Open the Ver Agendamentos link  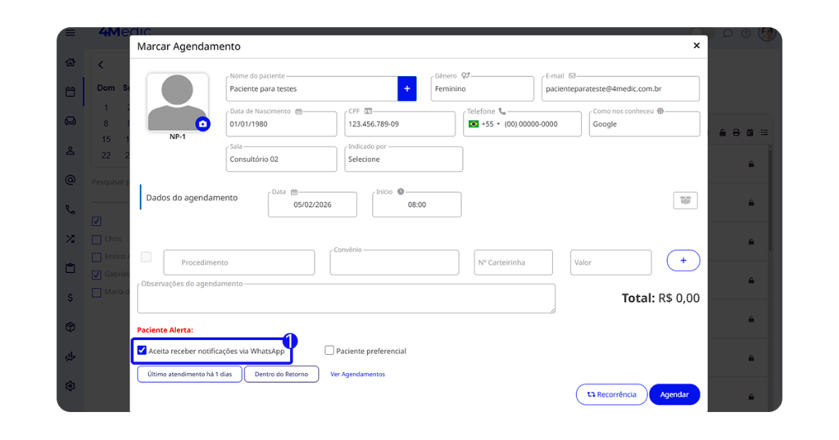click(357, 375)
